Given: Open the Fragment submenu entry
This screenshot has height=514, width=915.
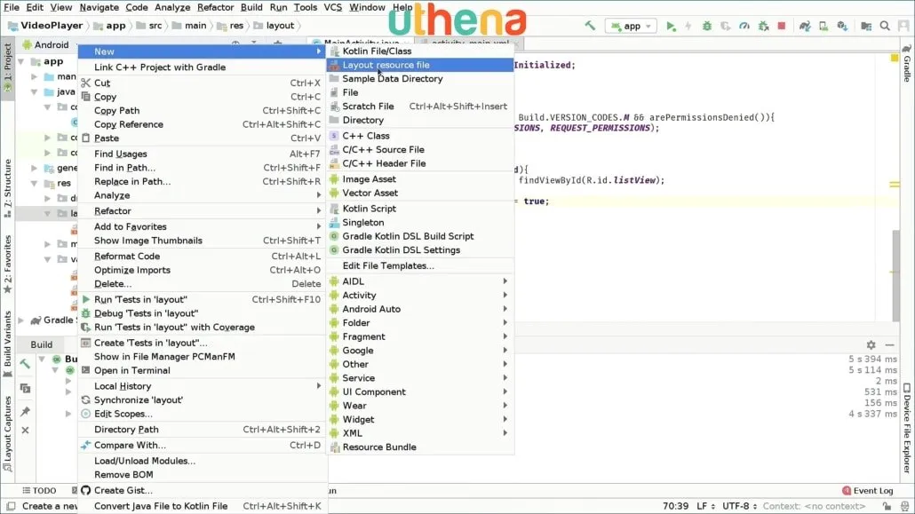Looking at the screenshot, I should 420,336.
